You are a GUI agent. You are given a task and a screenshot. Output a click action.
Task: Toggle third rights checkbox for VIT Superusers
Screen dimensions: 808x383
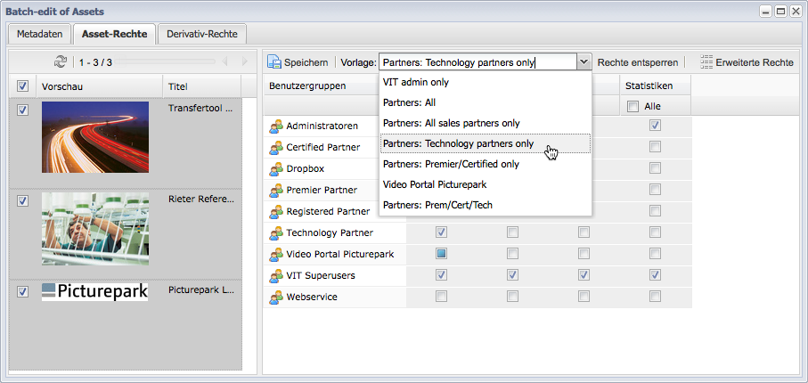tap(584, 275)
